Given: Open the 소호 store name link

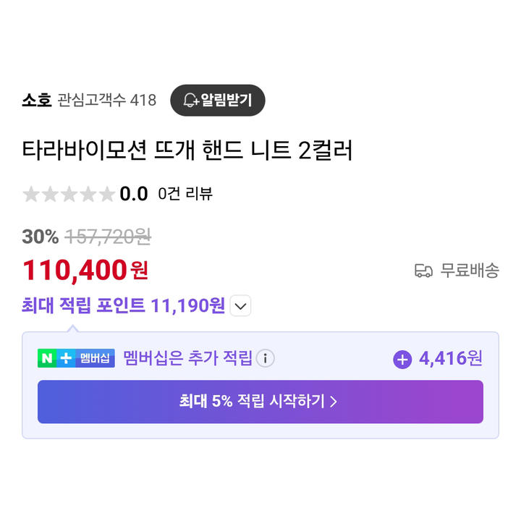Looking at the screenshot, I should click(x=37, y=100).
